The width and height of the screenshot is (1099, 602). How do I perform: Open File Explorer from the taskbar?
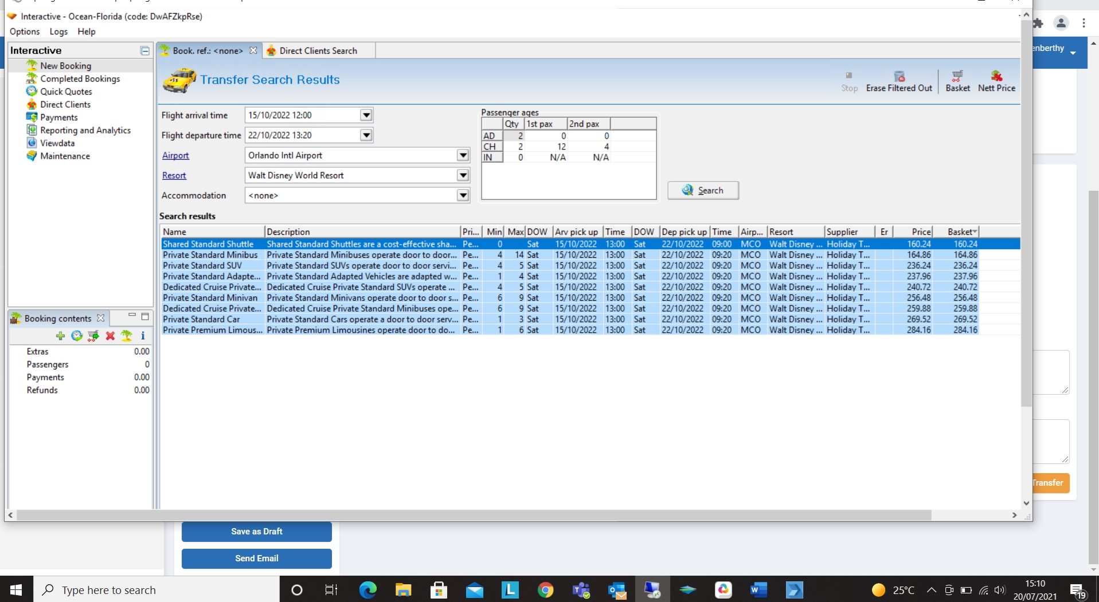[x=404, y=589]
